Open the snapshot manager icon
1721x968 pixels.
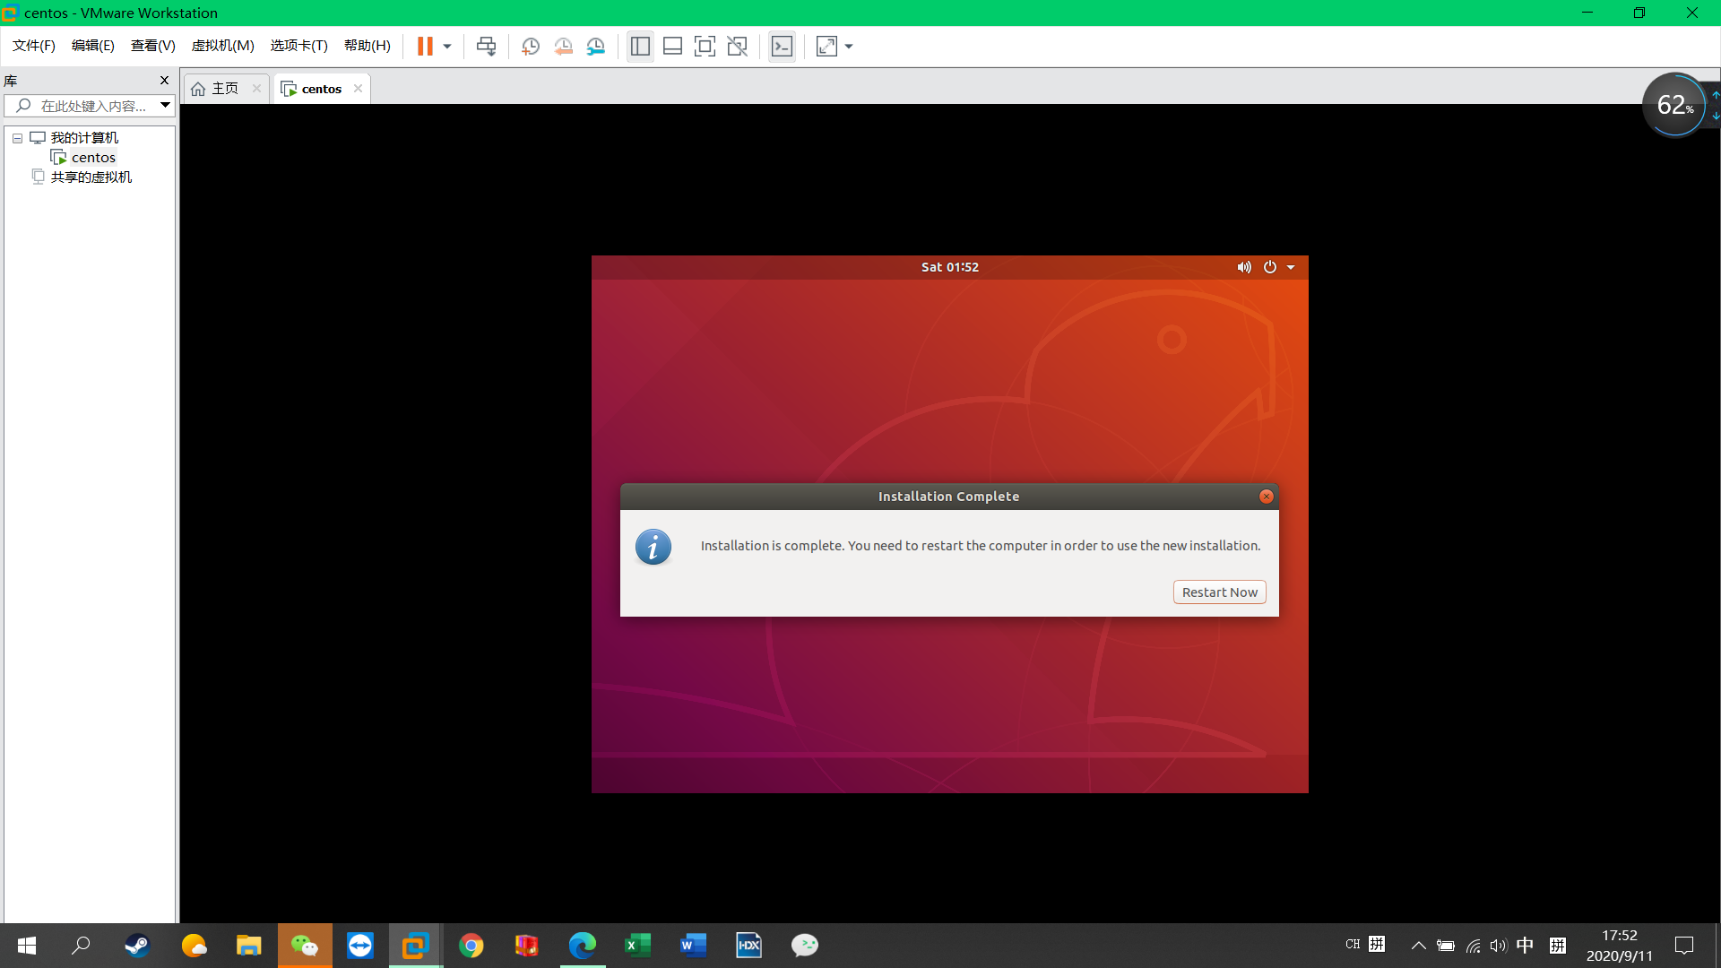click(596, 47)
